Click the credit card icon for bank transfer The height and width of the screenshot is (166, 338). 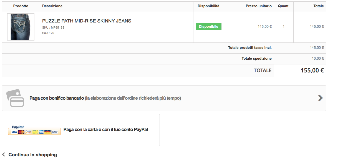tap(15, 98)
